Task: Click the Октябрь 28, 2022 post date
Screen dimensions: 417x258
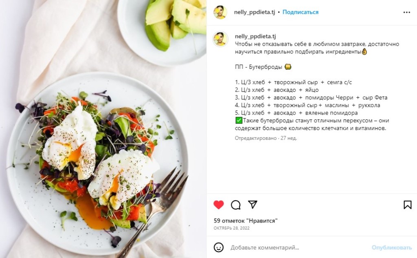Action: pyautogui.click(x=231, y=228)
